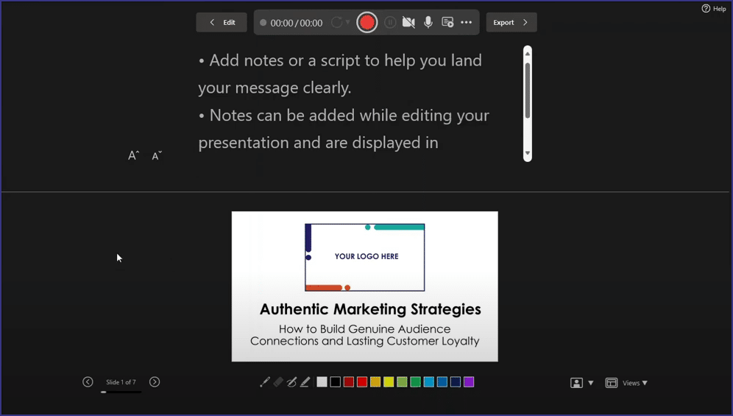The image size is (733, 416).
Task: Click the Export button
Action: (x=511, y=23)
